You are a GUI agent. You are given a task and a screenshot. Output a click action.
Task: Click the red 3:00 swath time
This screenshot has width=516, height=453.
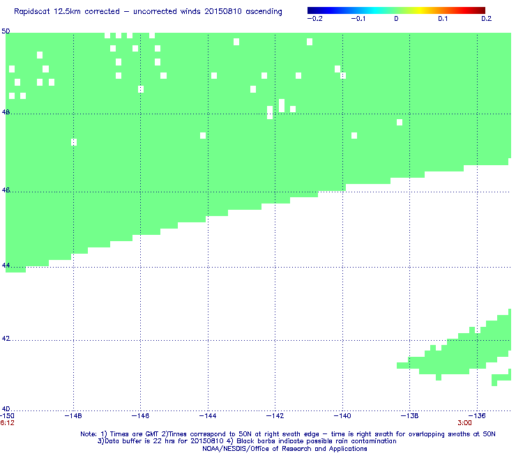[x=464, y=423]
